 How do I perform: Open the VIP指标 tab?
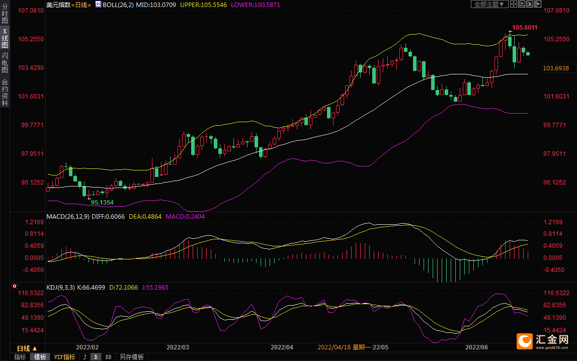64,357
